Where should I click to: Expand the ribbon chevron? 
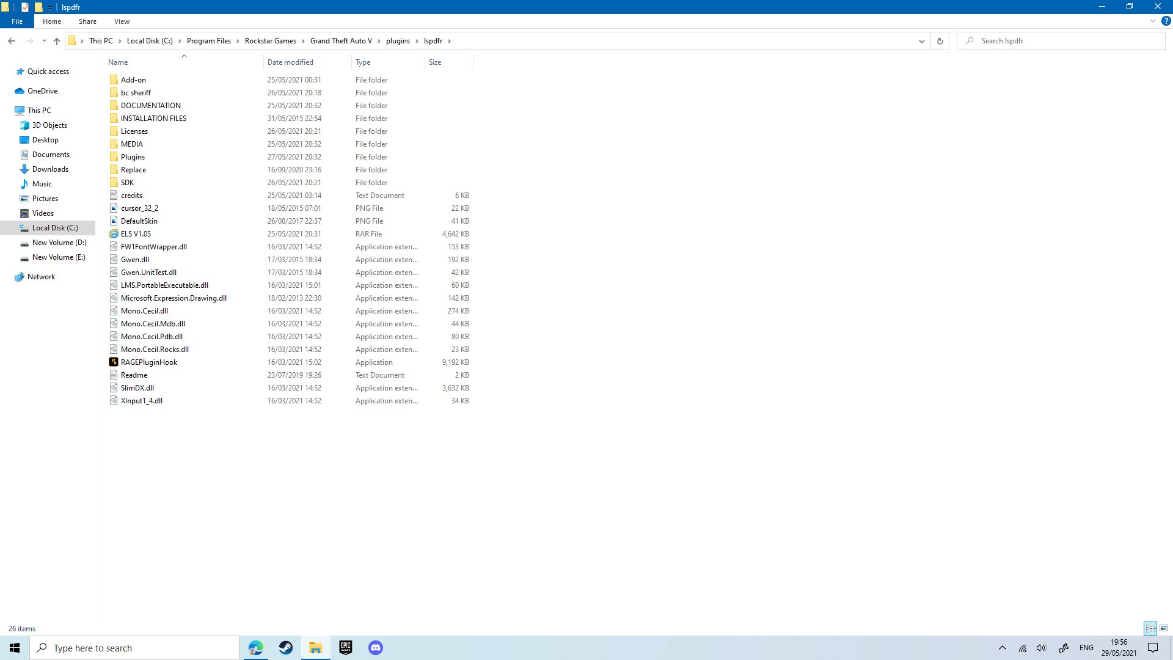[1153, 21]
